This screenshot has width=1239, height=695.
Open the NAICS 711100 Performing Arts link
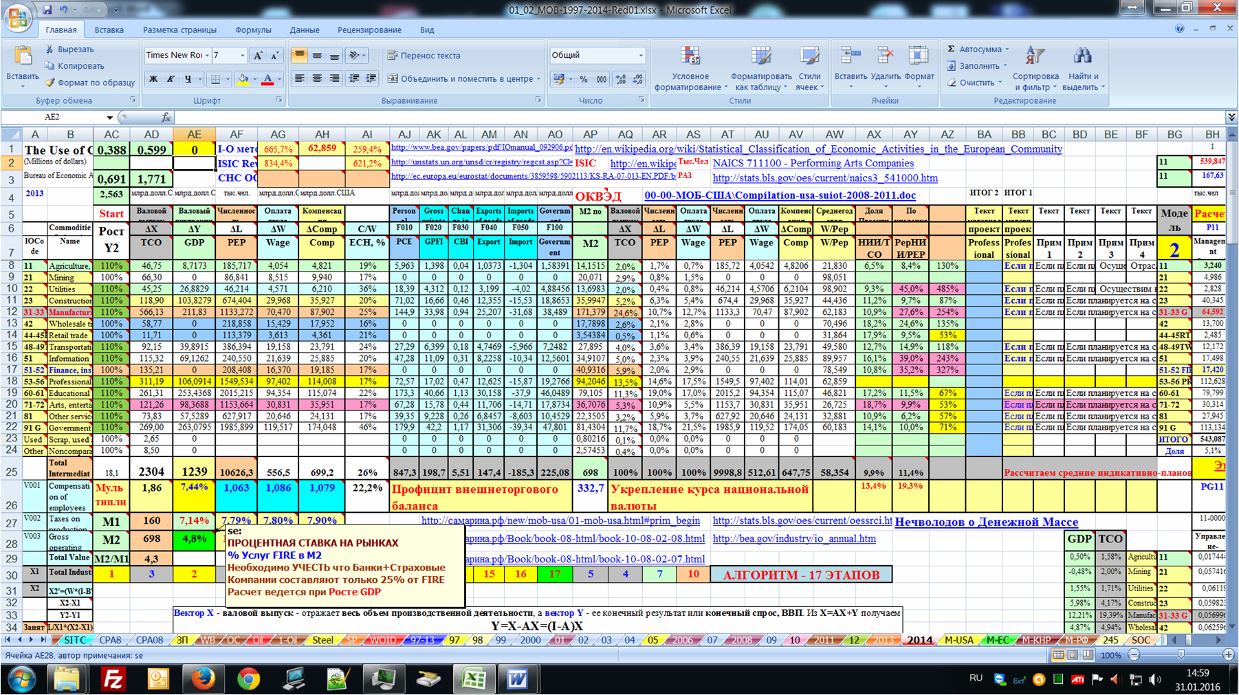(813, 163)
